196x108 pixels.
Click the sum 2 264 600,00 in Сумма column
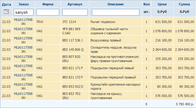185,50
